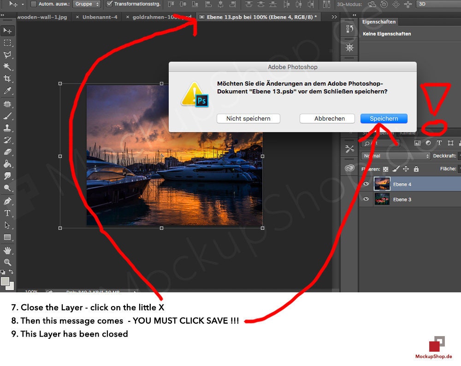Viewport: 461px width, 366px height.
Task: Select the Eigenschaften panel tab
Action: [x=378, y=22]
